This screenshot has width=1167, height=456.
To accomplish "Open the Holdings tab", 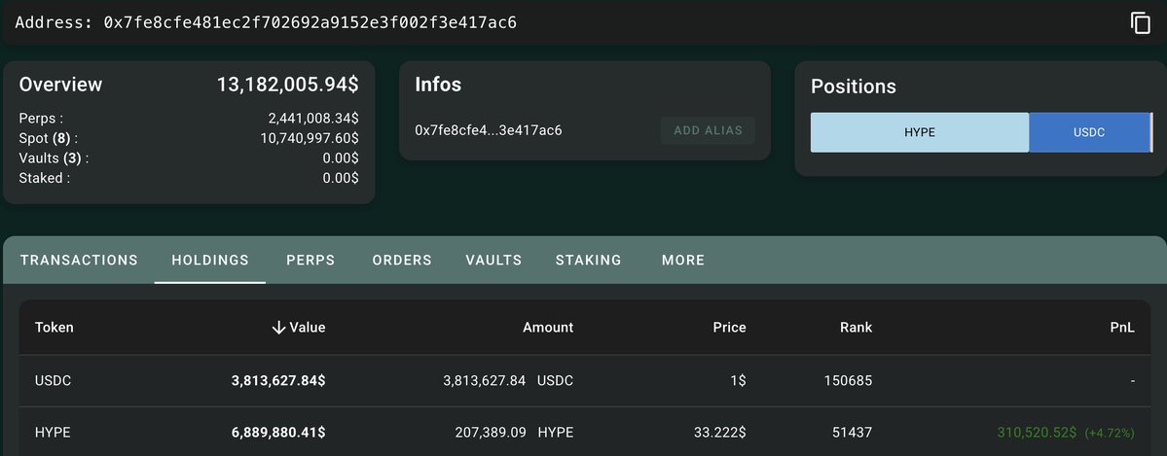I will click(210, 261).
